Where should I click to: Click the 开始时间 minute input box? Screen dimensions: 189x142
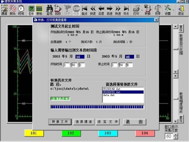(74, 65)
